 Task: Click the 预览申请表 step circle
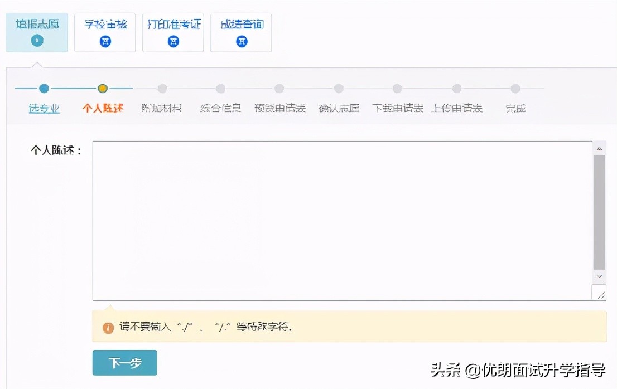coord(279,89)
